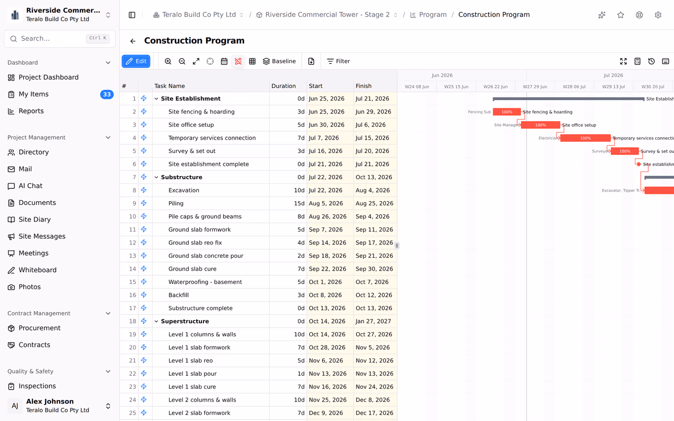The image size is (674, 421).
Task: Zoom out the Gantt timeline
Action: (x=182, y=61)
